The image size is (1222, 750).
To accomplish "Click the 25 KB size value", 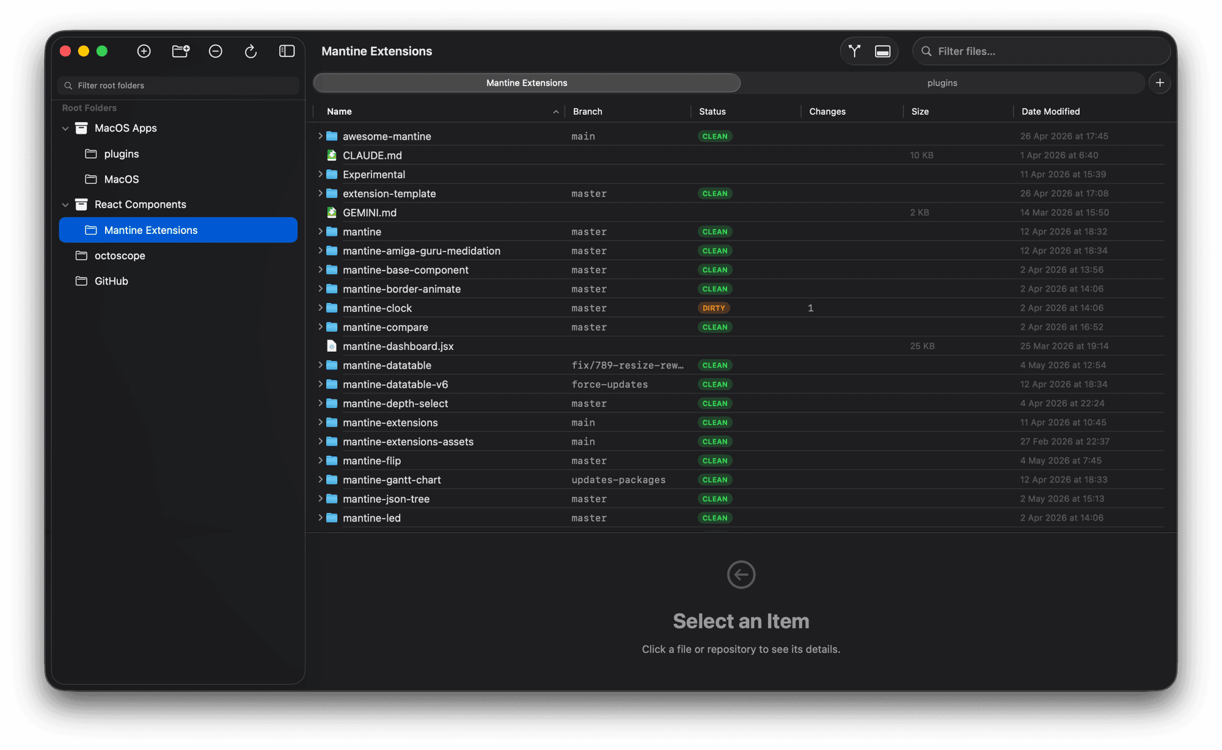I will tap(922, 346).
